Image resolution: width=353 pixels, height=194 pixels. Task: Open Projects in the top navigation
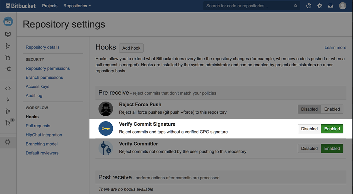pos(49,5)
